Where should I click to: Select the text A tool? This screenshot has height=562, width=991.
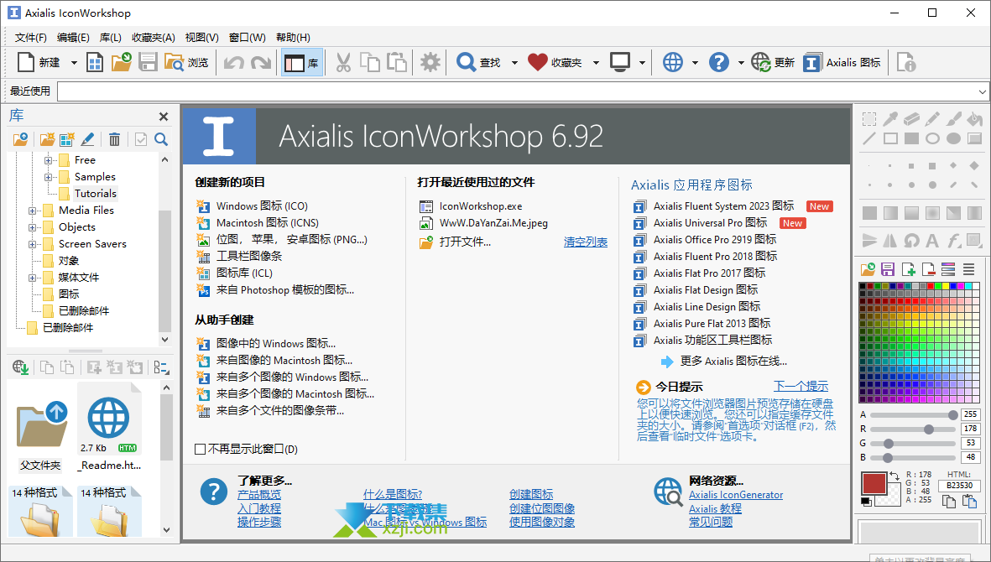932,241
